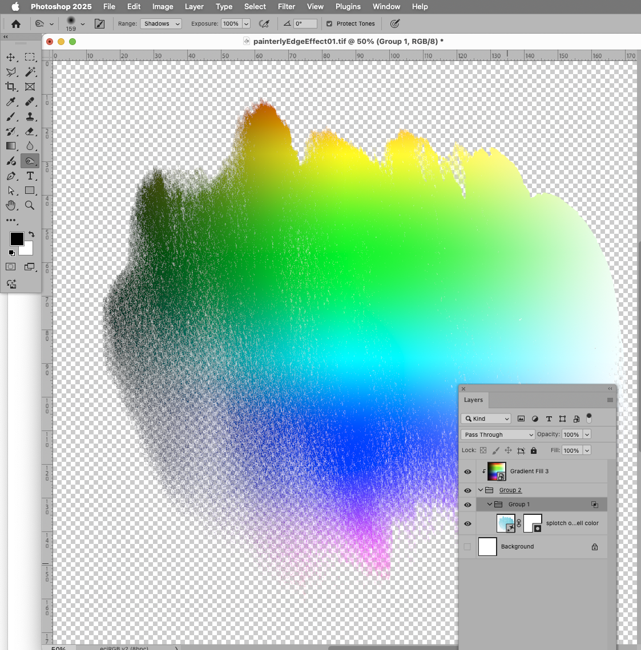Hide the Gradient Fill 3 layer
The height and width of the screenshot is (650, 641).
pyautogui.click(x=467, y=472)
